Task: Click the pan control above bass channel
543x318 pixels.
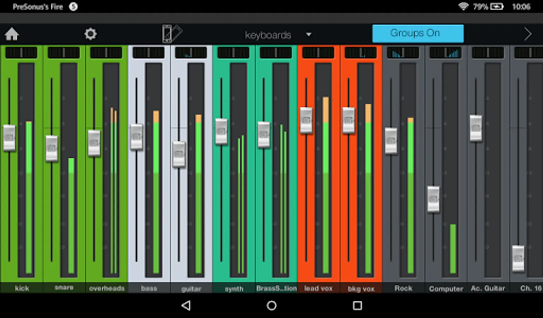Action: pos(148,53)
